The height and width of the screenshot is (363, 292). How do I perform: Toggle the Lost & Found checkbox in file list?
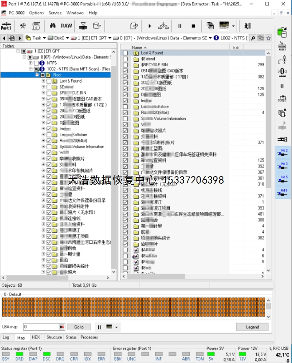[125, 53]
